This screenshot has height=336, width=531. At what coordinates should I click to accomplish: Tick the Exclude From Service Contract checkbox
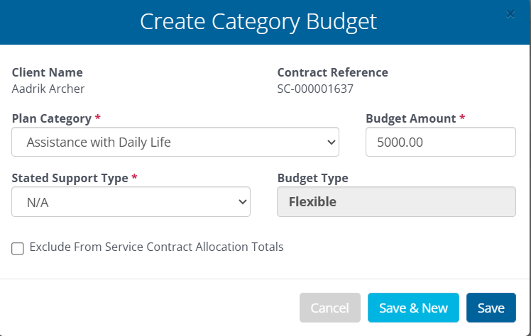pos(18,248)
